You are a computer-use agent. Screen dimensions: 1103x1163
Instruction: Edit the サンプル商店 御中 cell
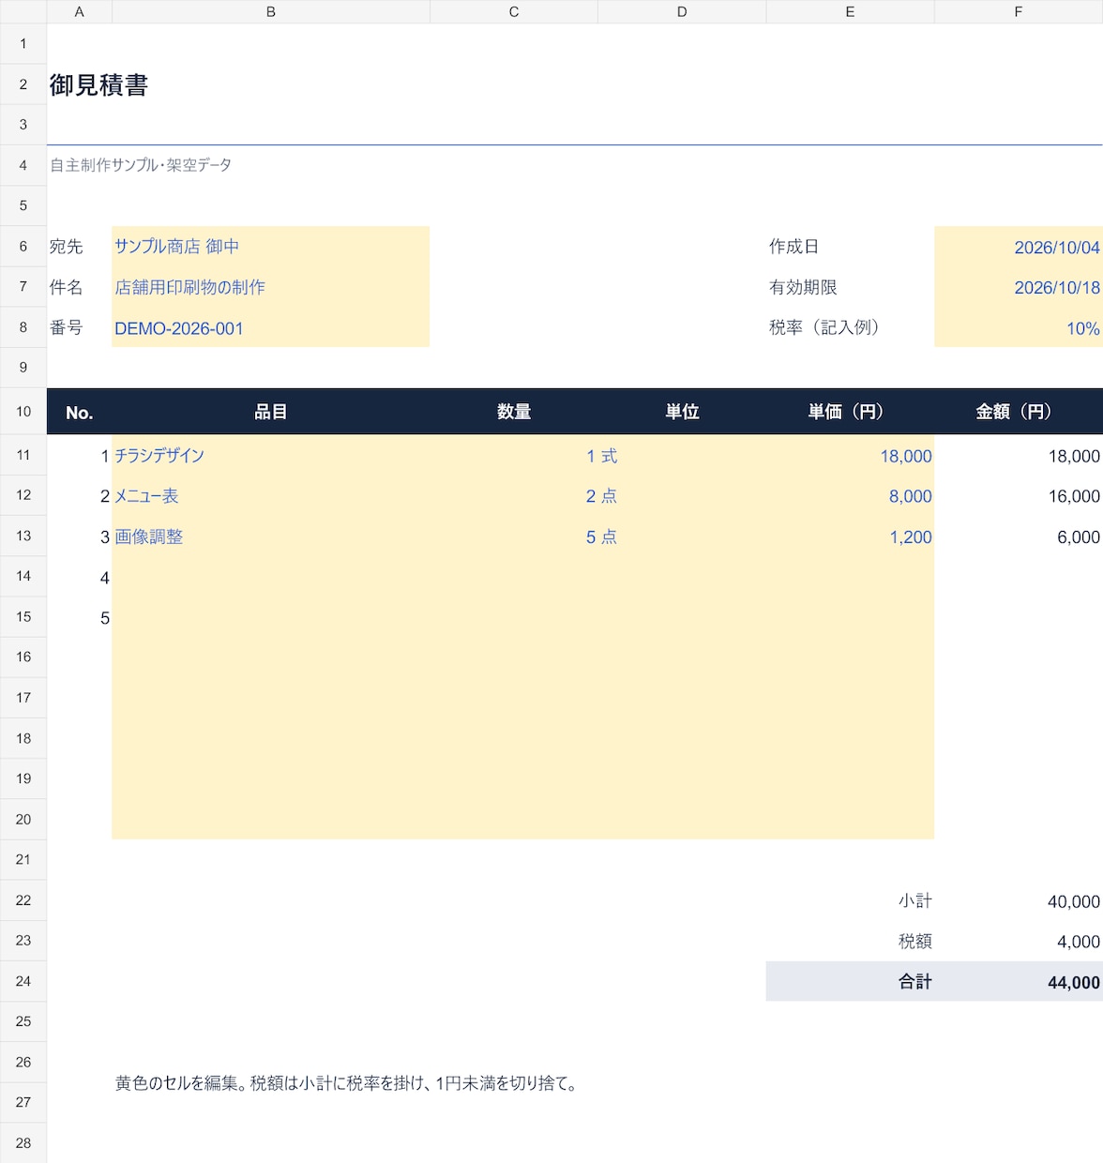270,247
